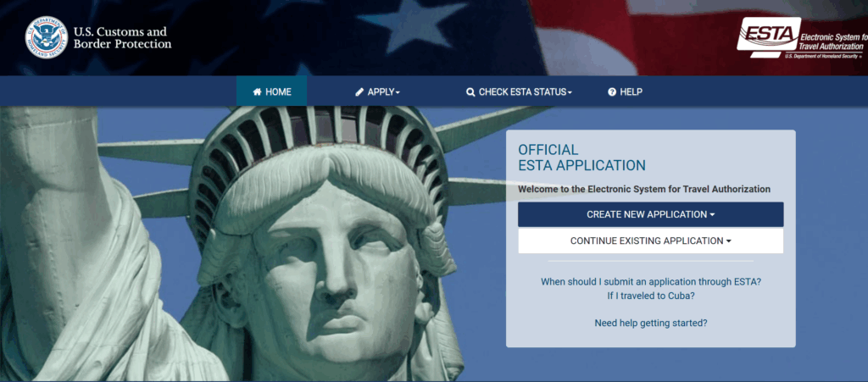Click the Department of Homeland Security seal
Viewport: 868px width, 382px height.
click(x=46, y=37)
